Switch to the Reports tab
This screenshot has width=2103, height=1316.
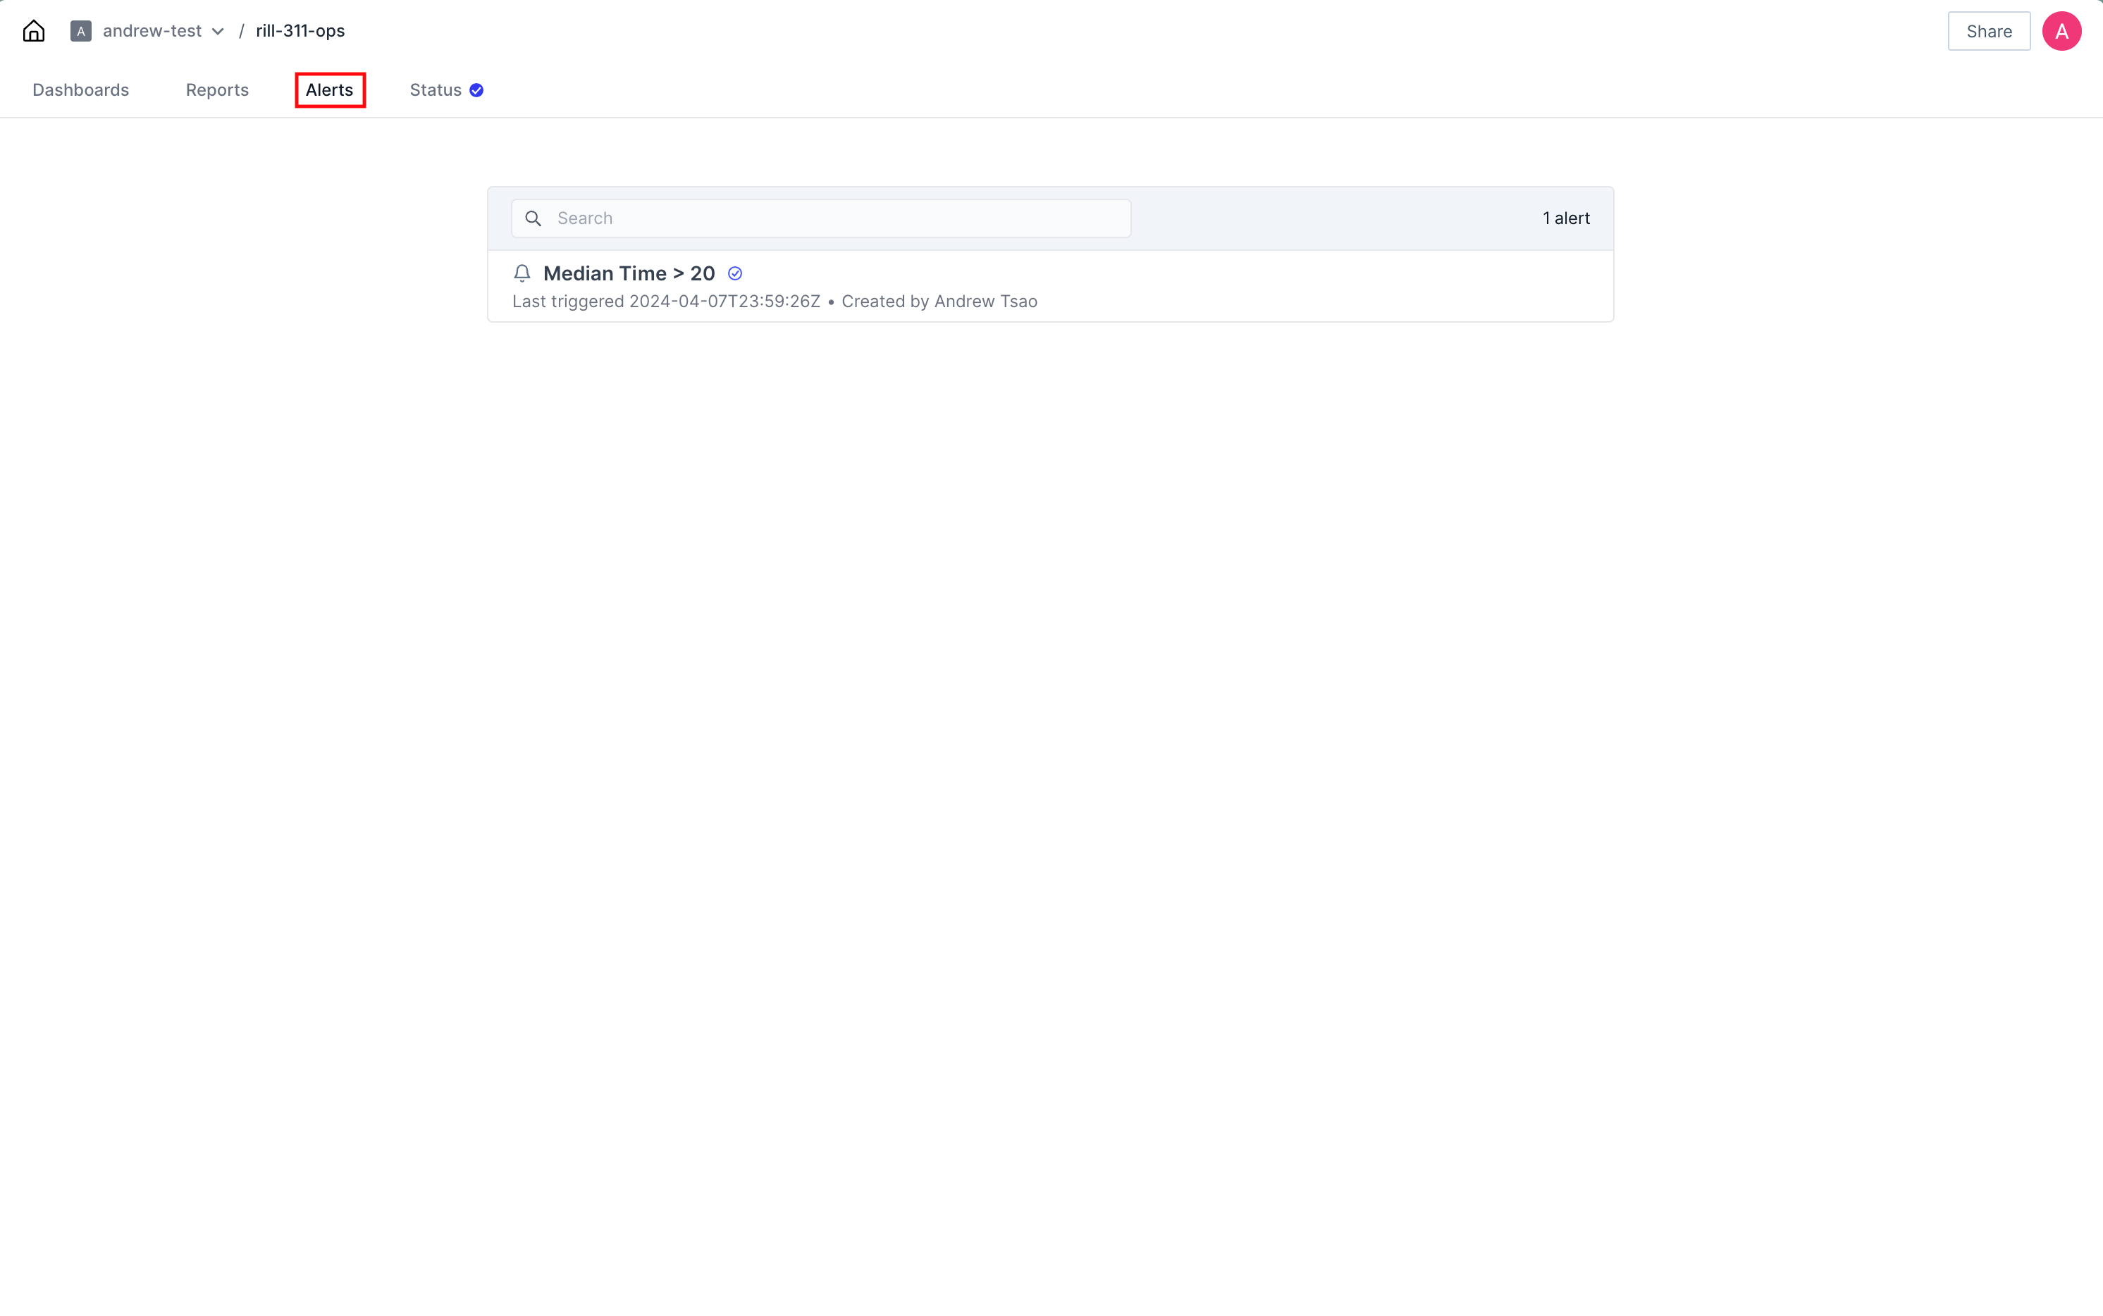coord(217,90)
